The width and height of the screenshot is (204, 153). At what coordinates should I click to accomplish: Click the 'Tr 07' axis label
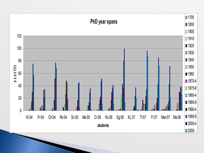click(x=143, y=117)
